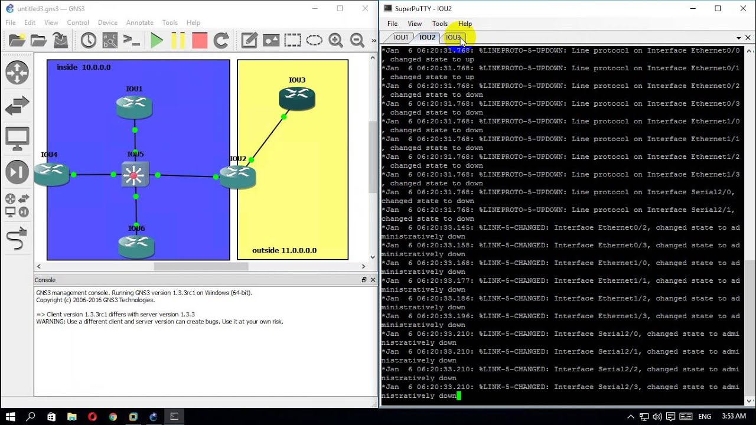Float the Console panel

(364, 280)
